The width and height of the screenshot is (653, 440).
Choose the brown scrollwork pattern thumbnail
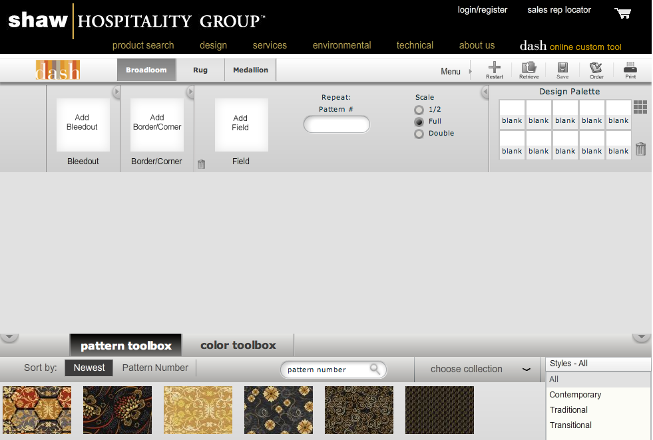[x=359, y=410]
